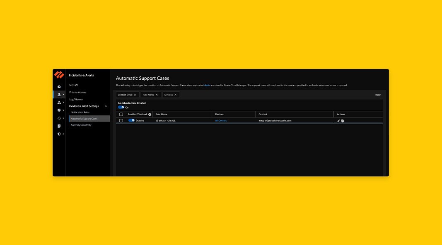Click the shield-check rail icon
The image size is (442, 245).
coord(59,110)
